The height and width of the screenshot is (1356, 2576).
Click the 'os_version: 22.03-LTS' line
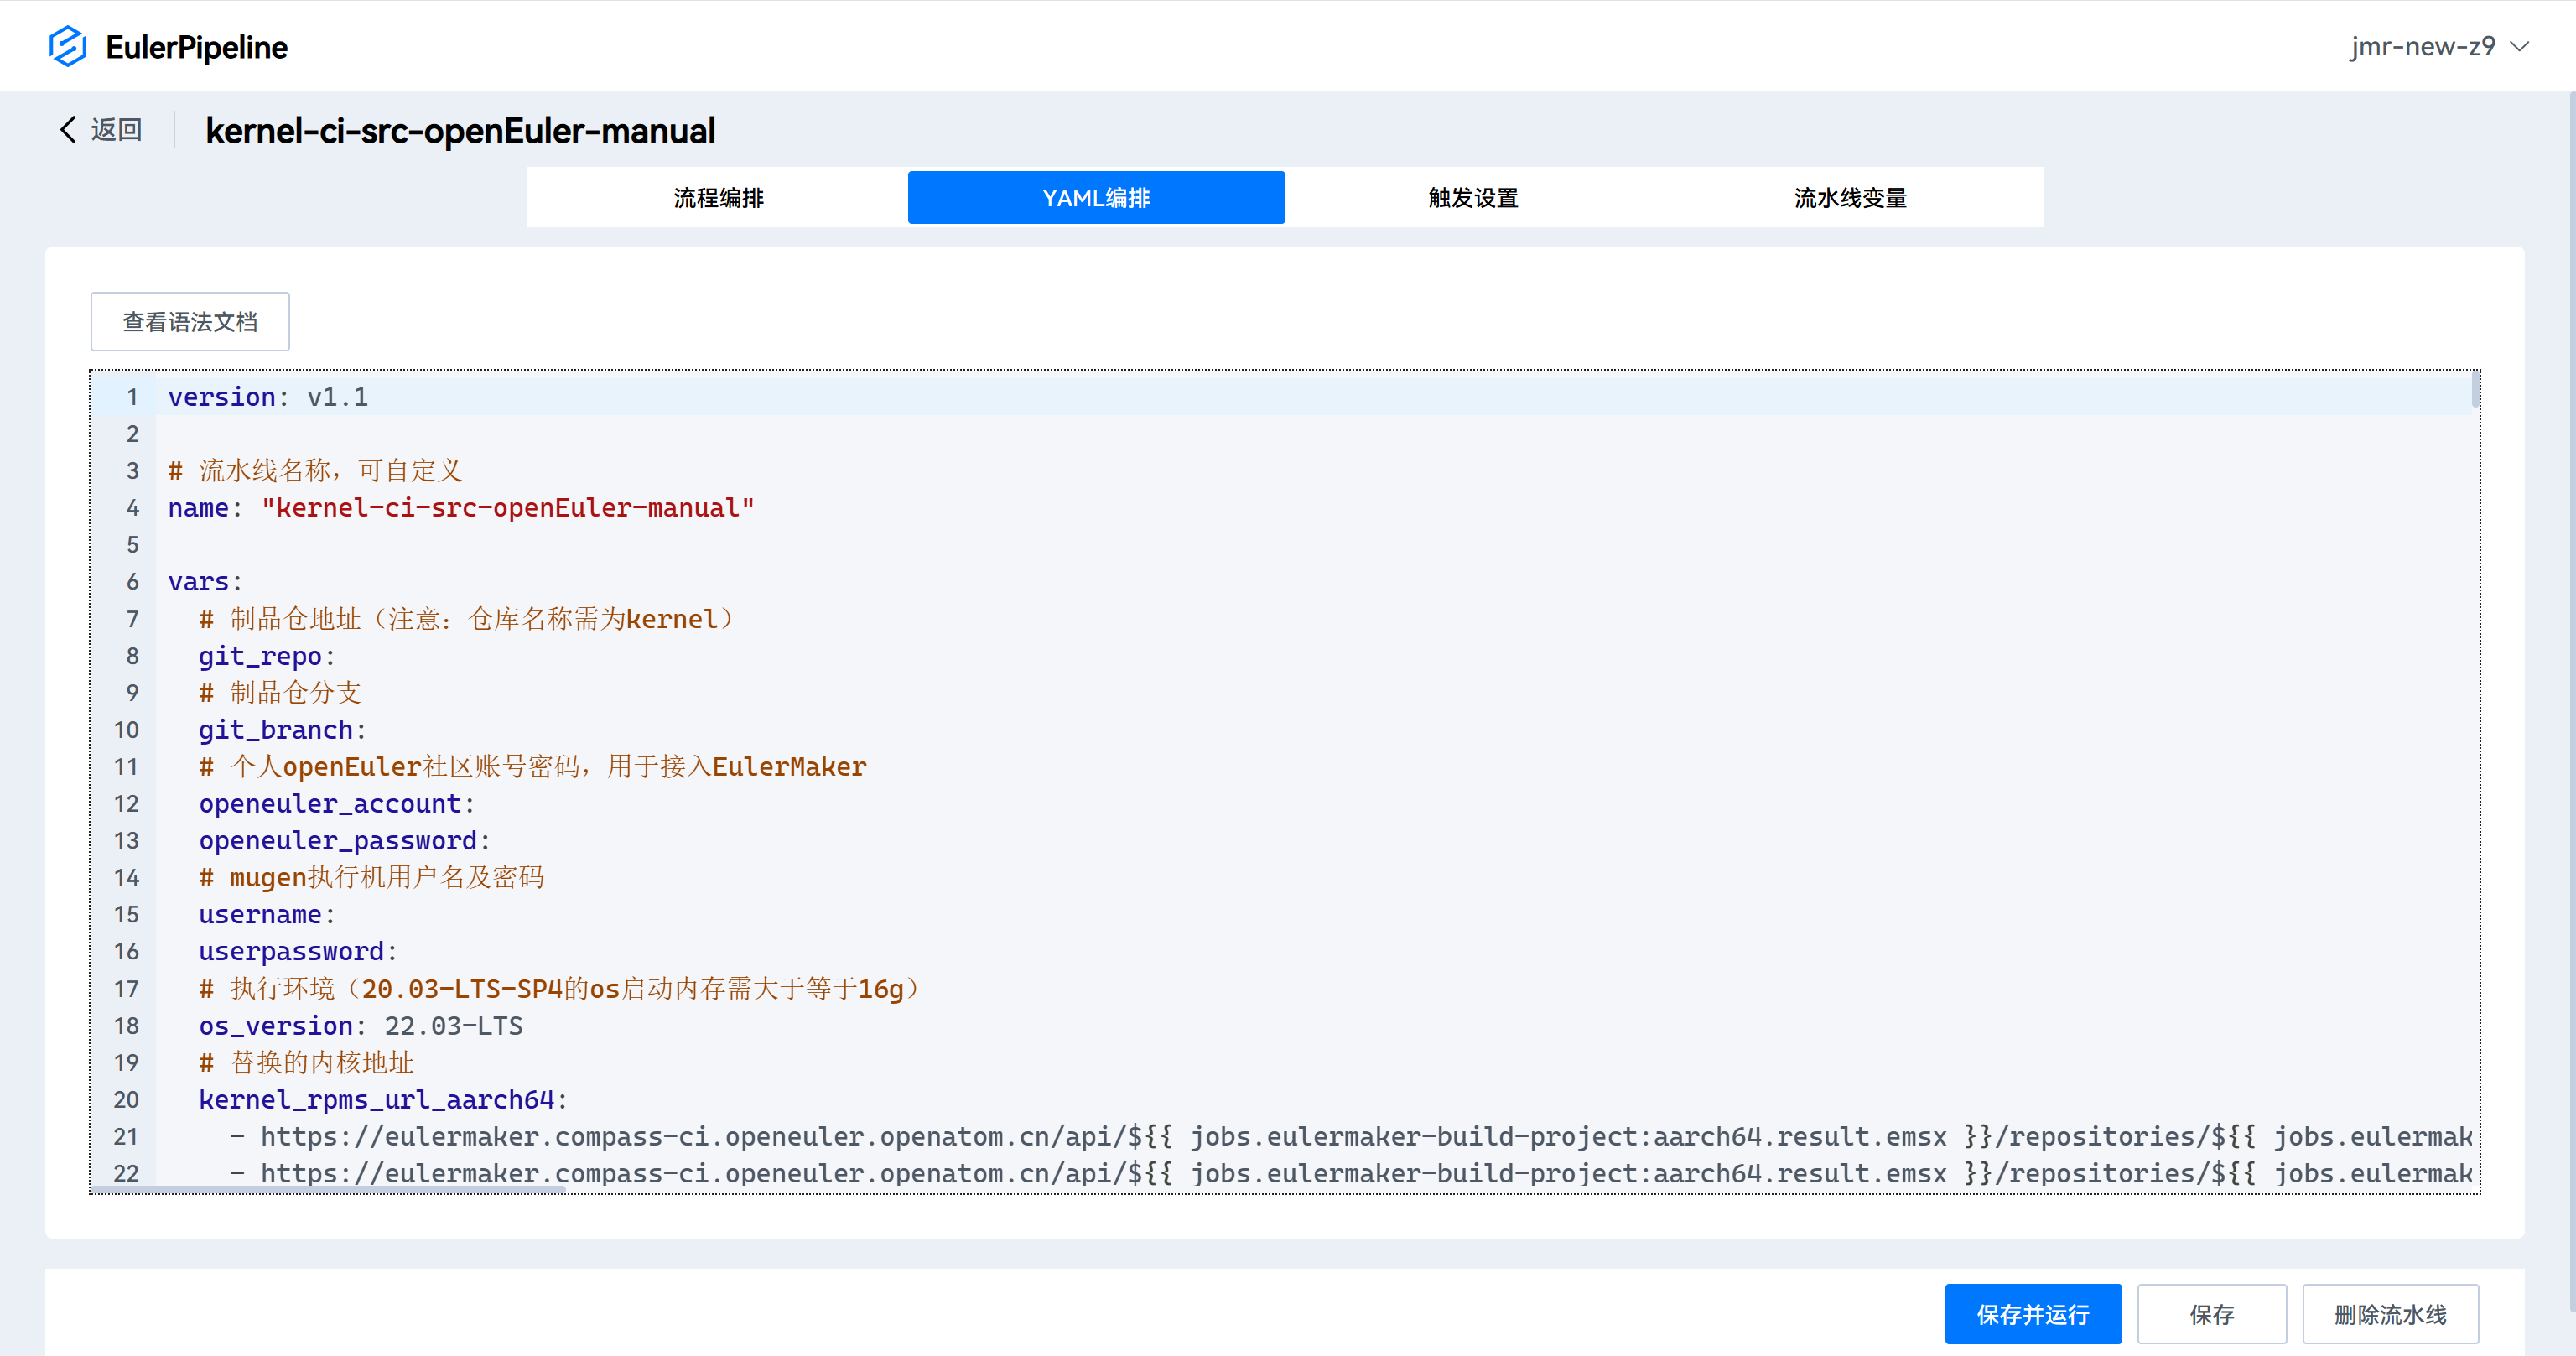click(361, 1026)
